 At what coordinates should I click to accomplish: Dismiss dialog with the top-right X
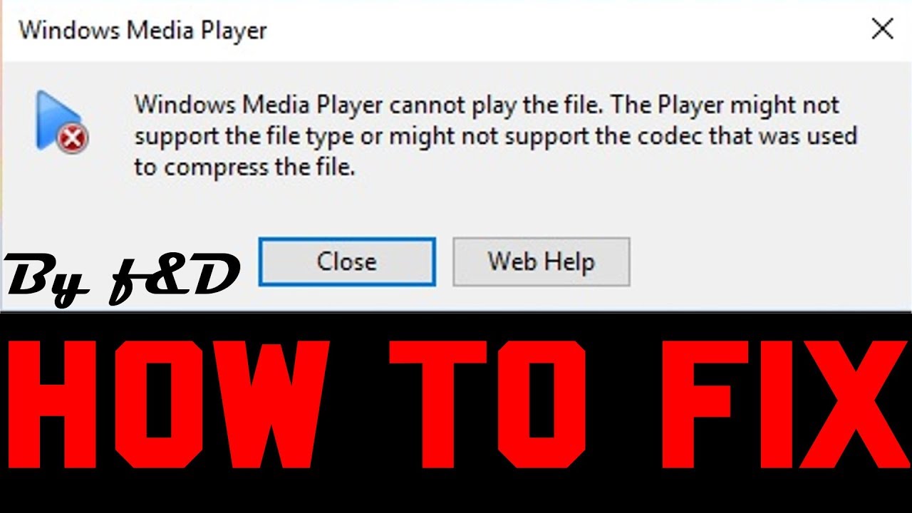click(882, 29)
